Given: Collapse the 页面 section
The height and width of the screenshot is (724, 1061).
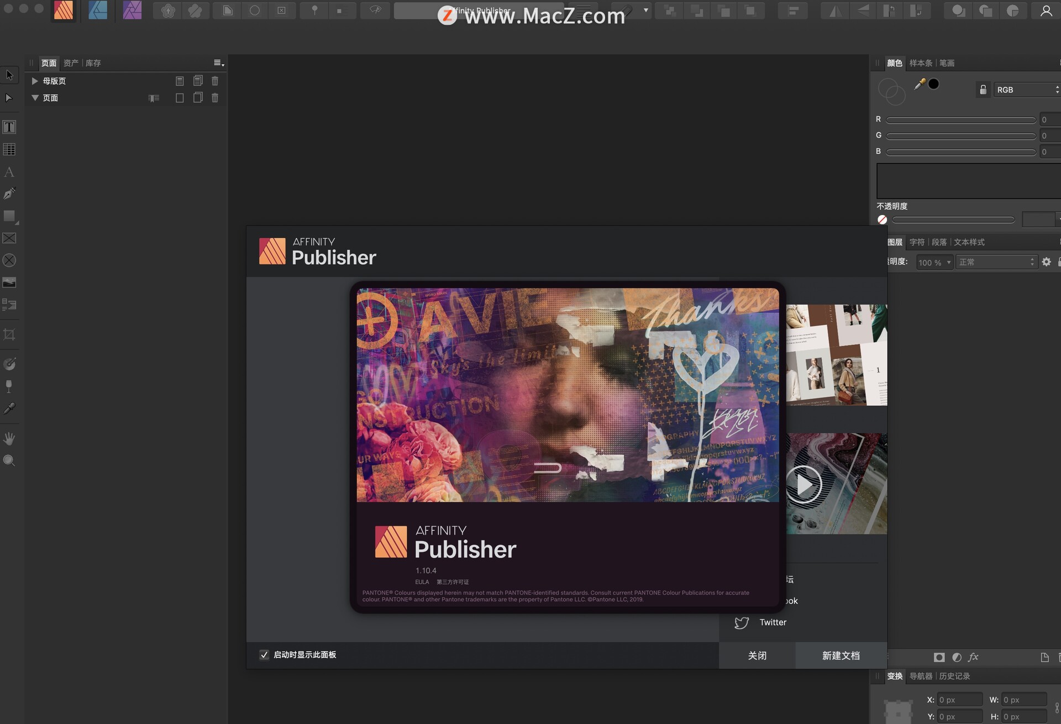Looking at the screenshot, I should [35, 98].
